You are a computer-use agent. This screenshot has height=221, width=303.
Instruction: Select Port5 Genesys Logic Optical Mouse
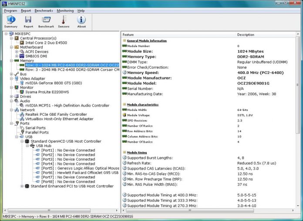pyautogui.click(x=80, y=168)
